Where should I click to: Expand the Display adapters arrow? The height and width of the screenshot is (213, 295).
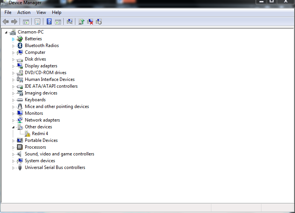coord(13,66)
